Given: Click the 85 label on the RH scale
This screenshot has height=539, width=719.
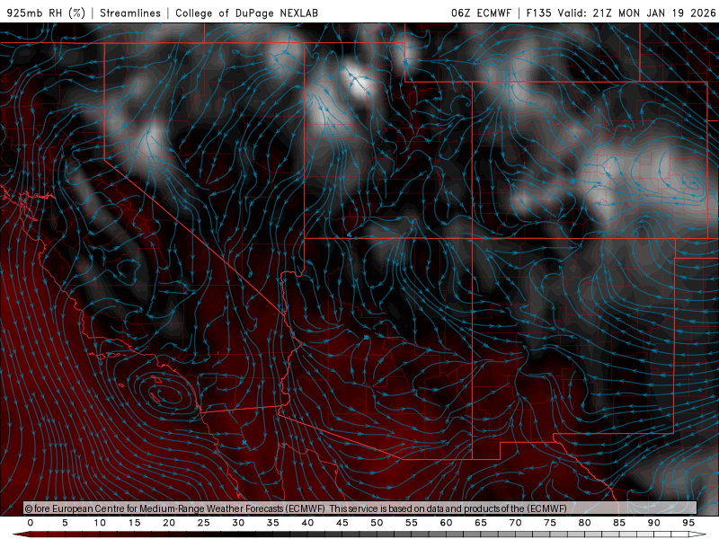Looking at the screenshot, I should (619, 523).
